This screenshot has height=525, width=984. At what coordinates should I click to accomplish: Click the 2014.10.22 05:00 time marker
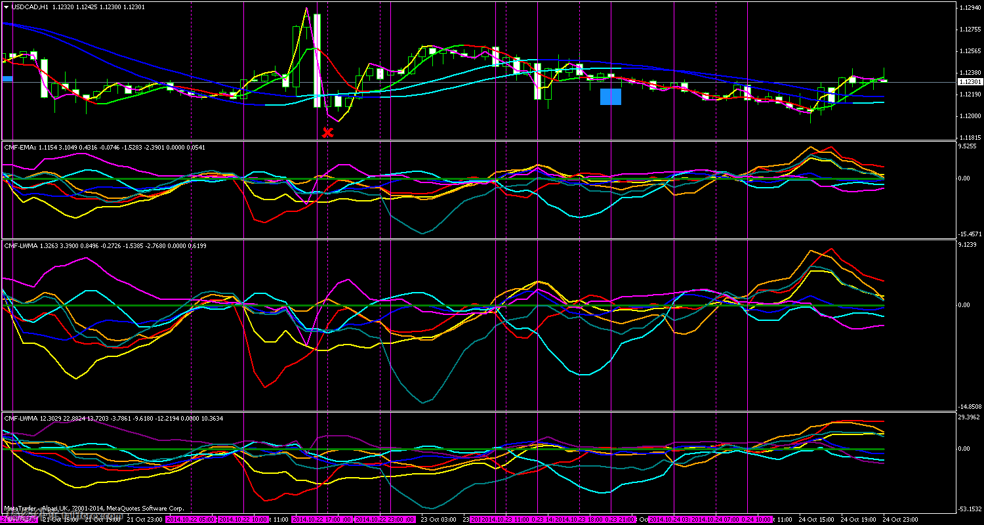pos(191,519)
